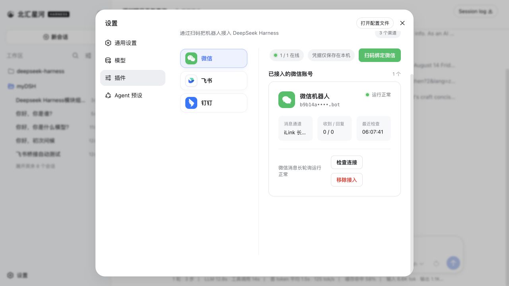The image size is (509, 286).
Task: Click the 1 / 1 在线 status pill
Action: coord(286,55)
